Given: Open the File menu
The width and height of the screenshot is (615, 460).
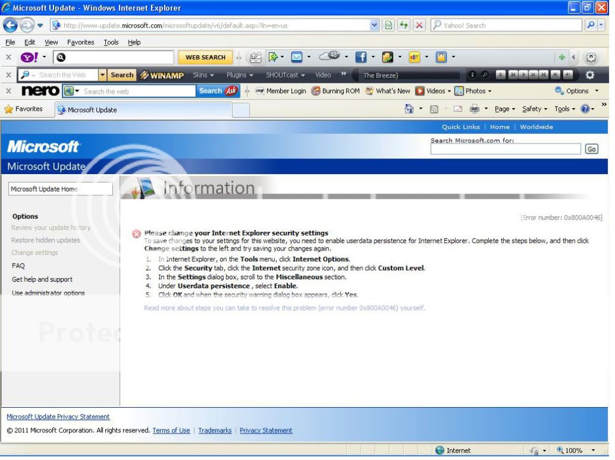Looking at the screenshot, I should pos(10,42).
